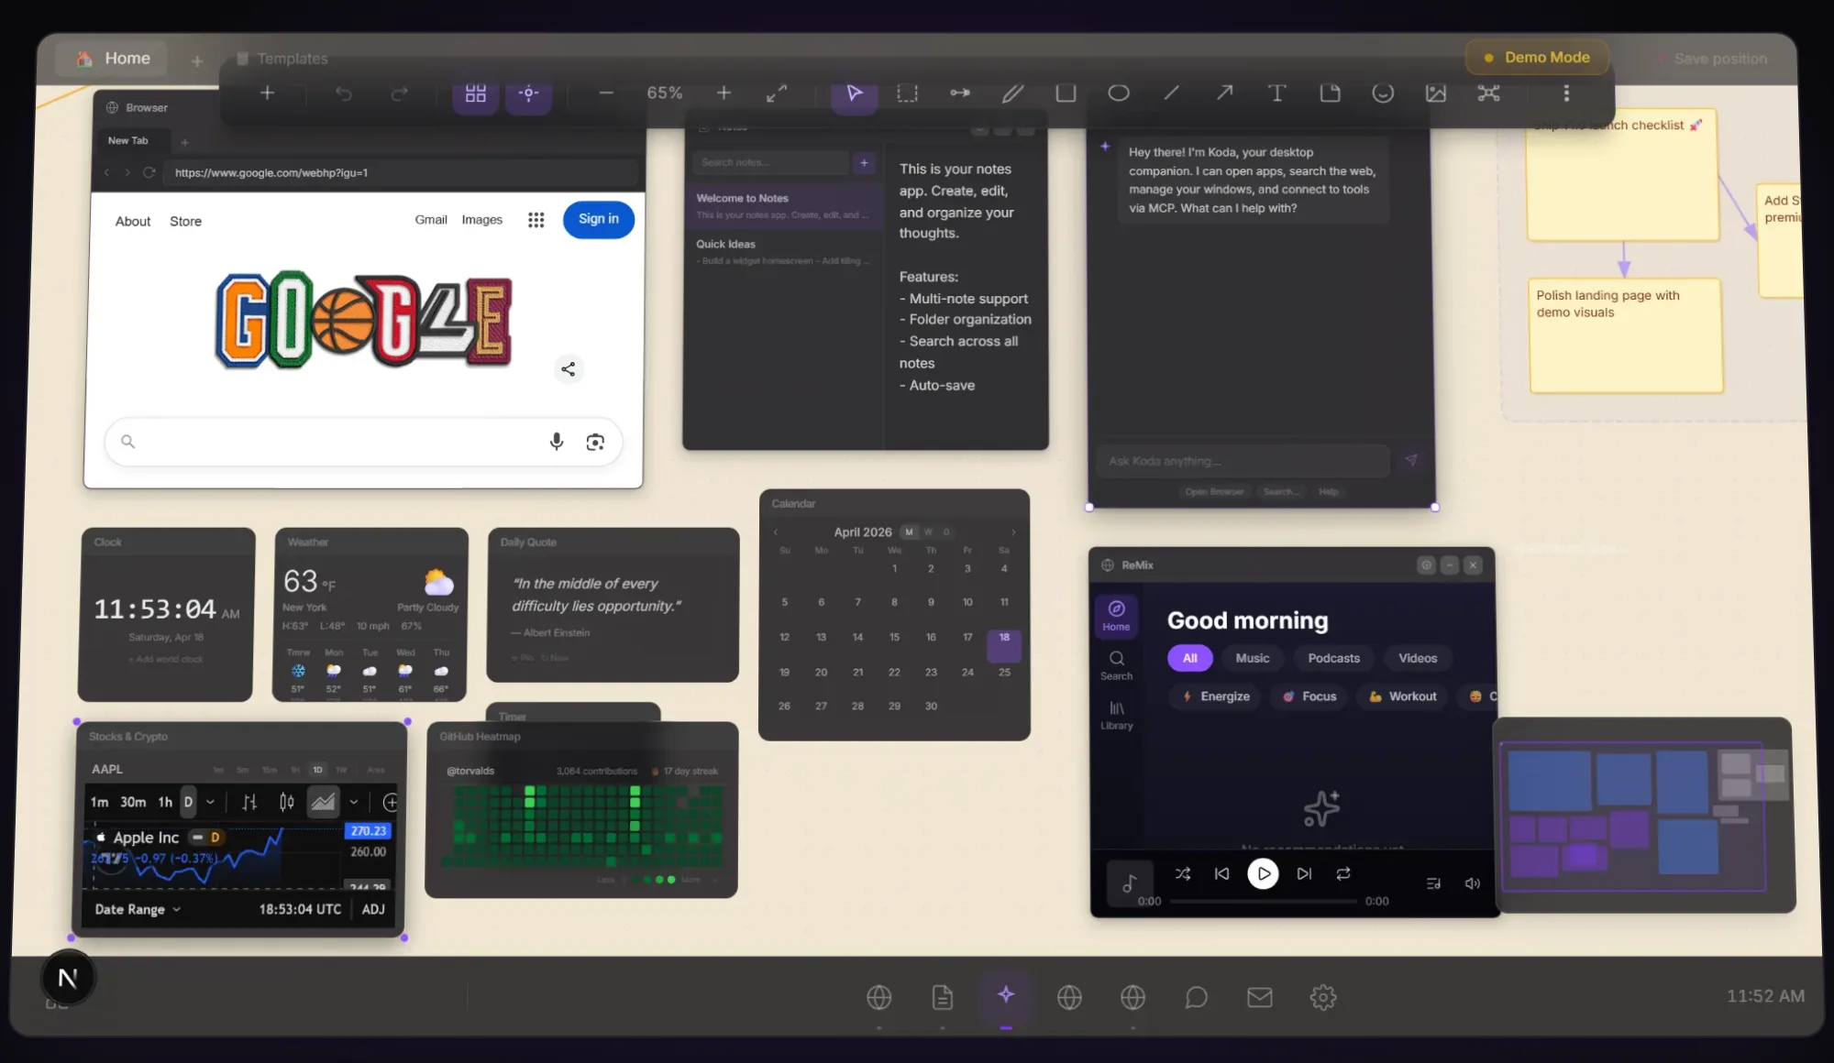Choose the marquee selection tool
Screen dimensions: 1834x1063
click(907, 93)
